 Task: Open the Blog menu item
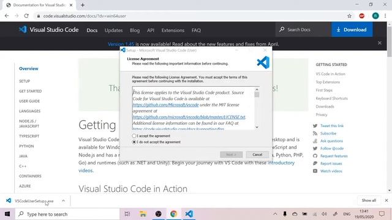point(135,30)
